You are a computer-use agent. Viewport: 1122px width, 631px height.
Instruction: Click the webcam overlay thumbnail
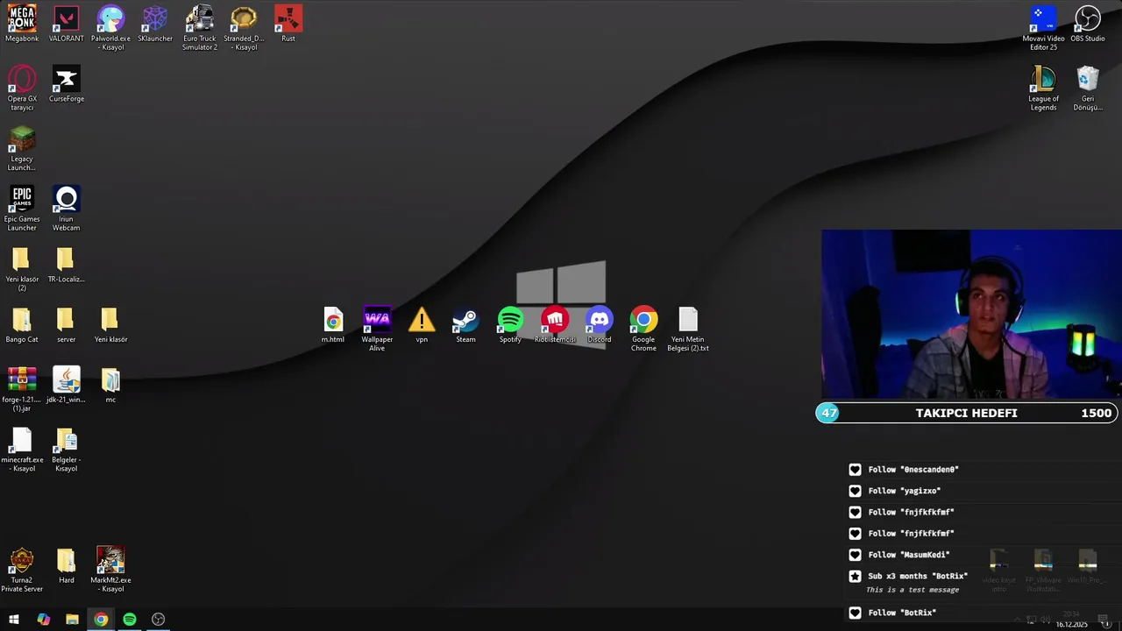(x=971, y=315)
